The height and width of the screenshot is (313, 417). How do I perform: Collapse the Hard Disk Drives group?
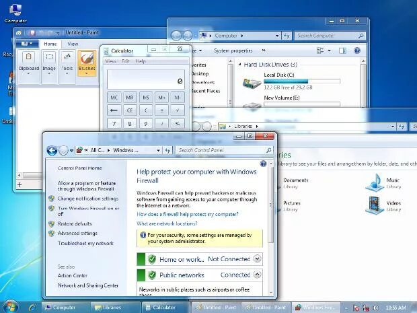[x=239, y=64]
